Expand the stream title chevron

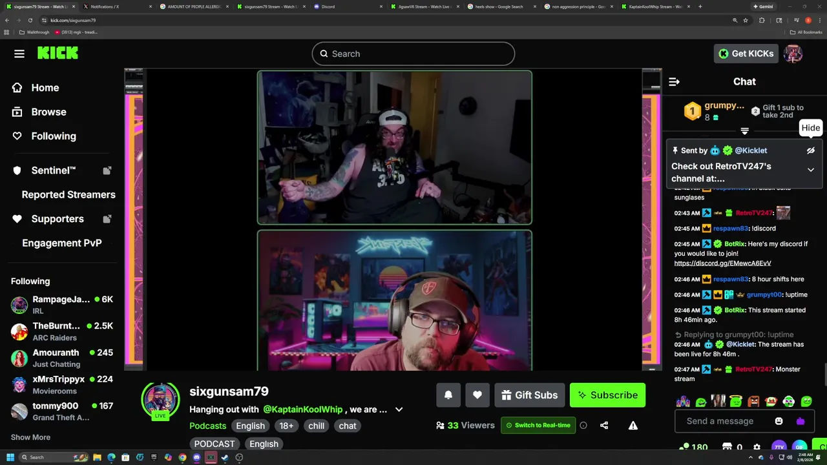[x=399, y=409]
